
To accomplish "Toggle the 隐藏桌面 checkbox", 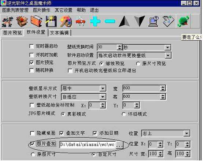I will tap(32, 133).
